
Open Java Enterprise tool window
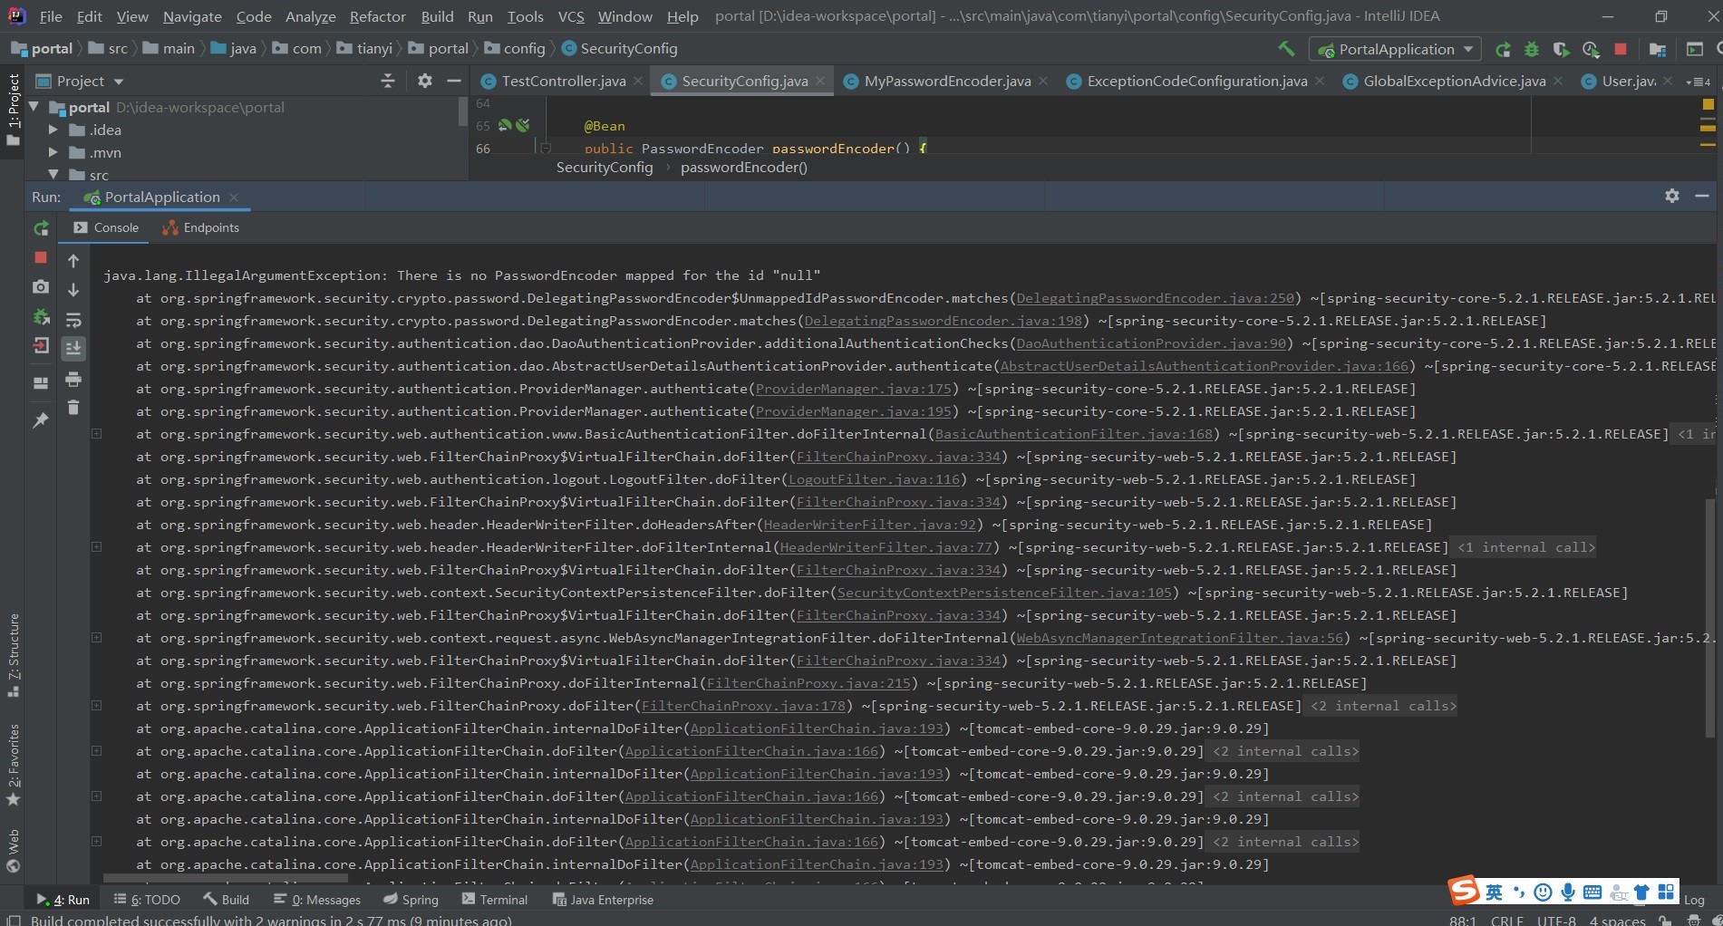[x=603, y=900]
